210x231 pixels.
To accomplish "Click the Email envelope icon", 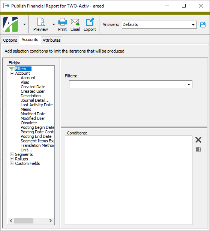I will click(x=75, y=22).
